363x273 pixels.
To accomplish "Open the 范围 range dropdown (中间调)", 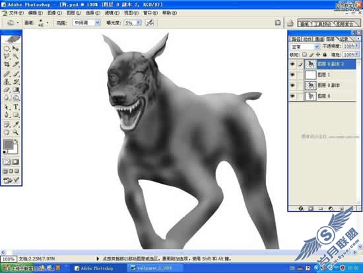I will [86, 22].
